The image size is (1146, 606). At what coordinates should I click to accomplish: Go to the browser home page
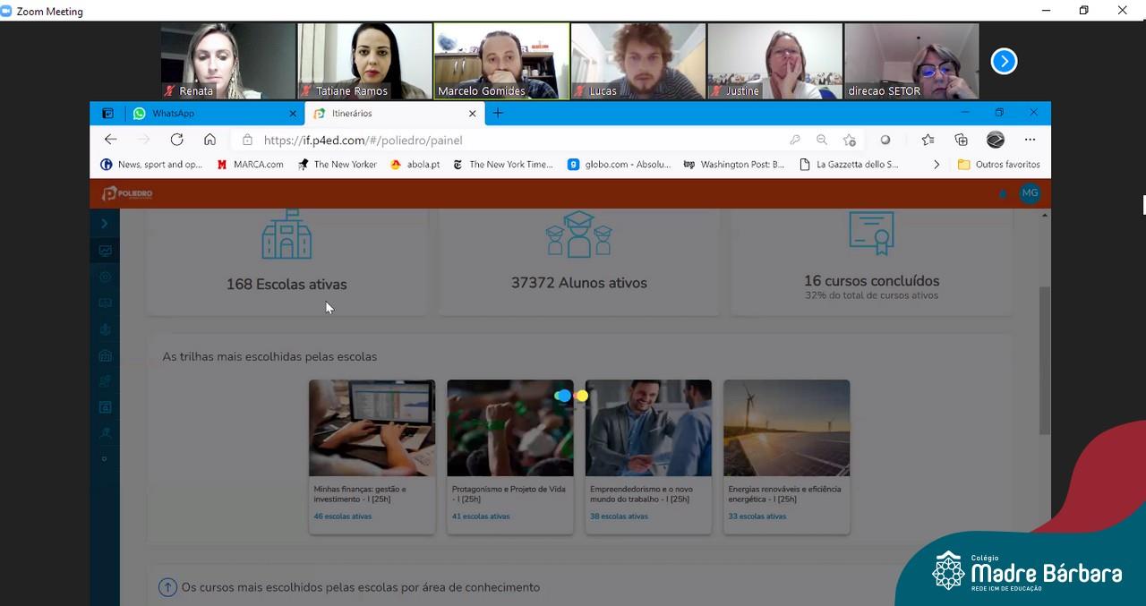(x=210, y=140)
